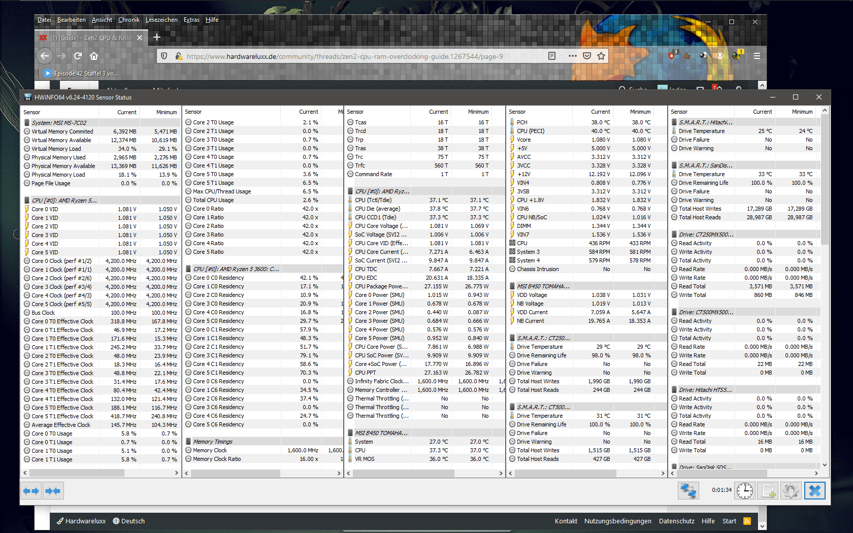Reload the Hardwareluxx page

78,56
